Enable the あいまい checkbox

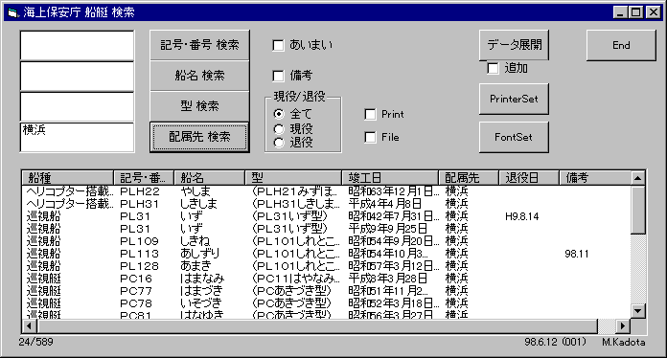click(x=278, y=45)
